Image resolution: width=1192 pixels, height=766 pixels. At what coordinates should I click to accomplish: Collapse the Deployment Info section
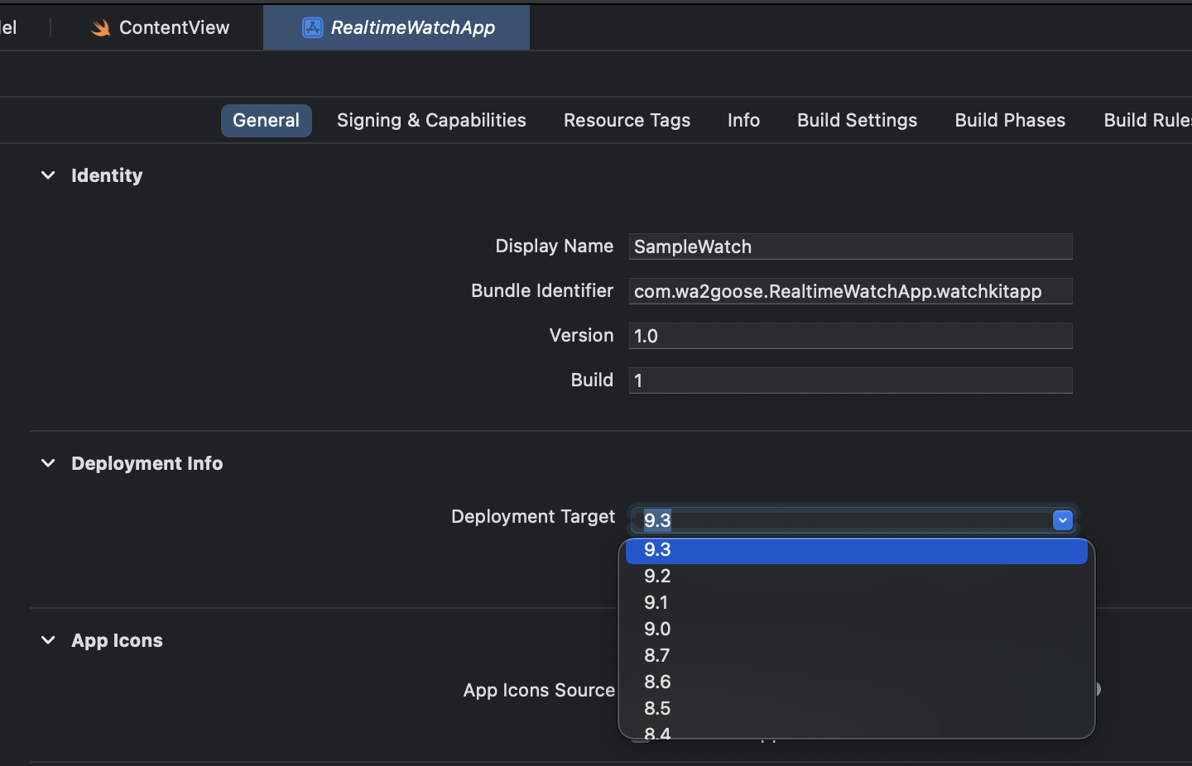pyautogui.click(x=48, y=463)
